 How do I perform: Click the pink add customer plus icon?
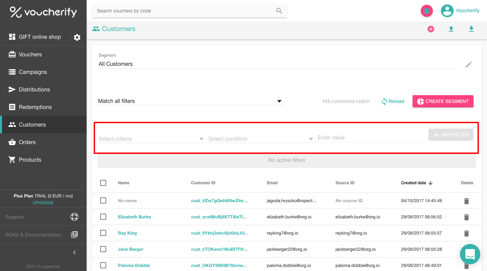point(431,29)
